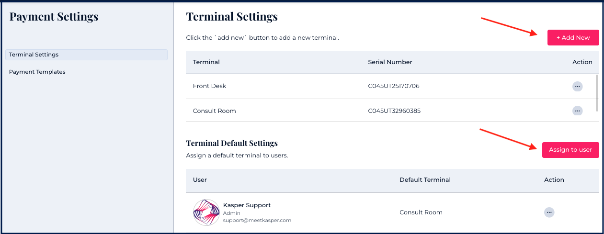Click the Kasper Support user name
The height and width of the screenshot is (234, 604).
pyautogui.click(x=247, y=205)
